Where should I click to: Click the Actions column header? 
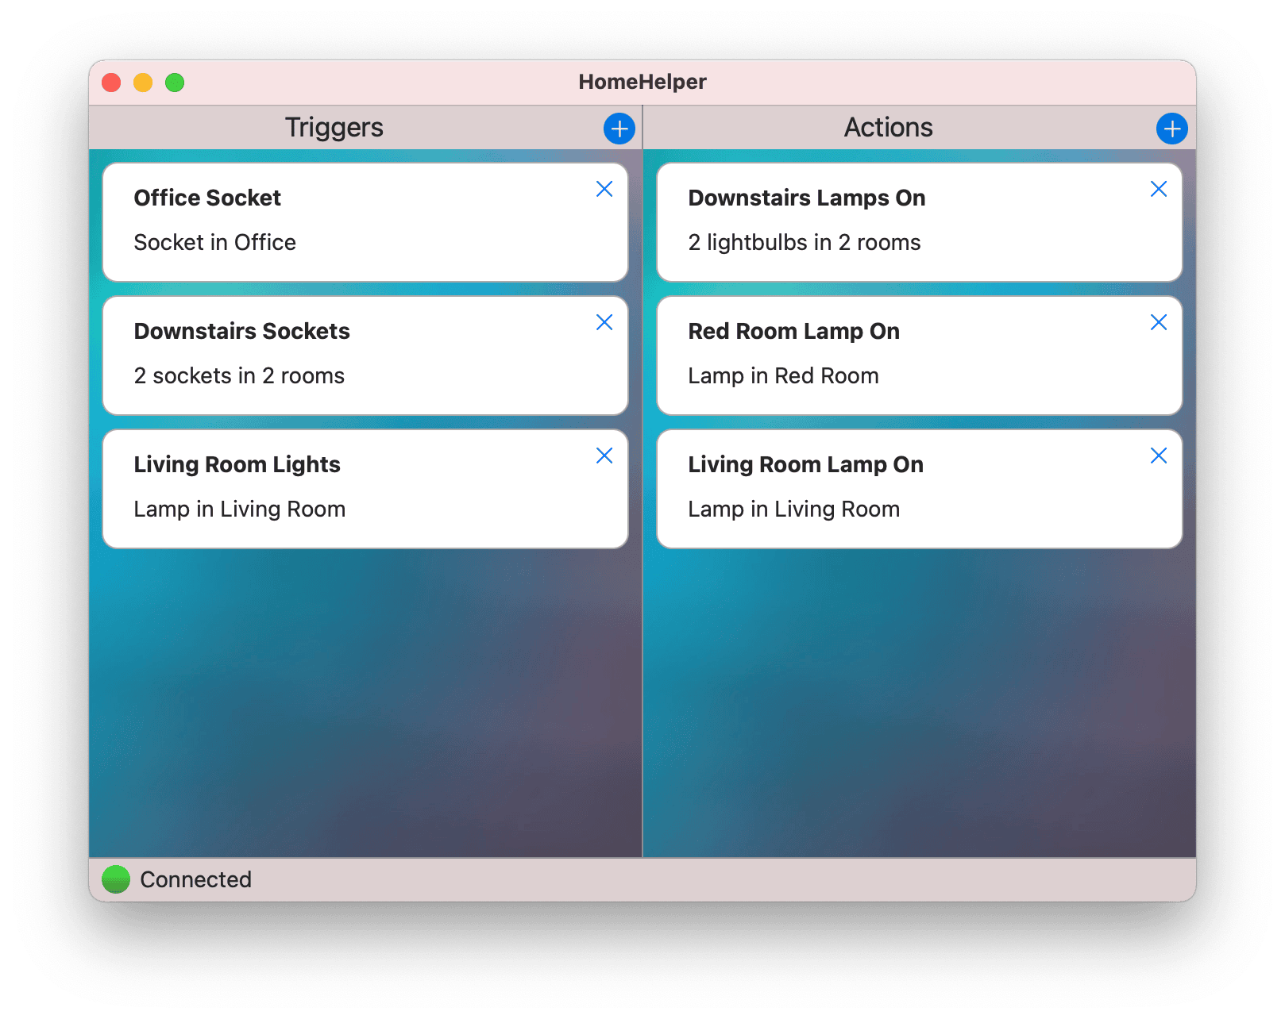888,127
